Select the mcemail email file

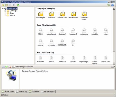point(41,43)
